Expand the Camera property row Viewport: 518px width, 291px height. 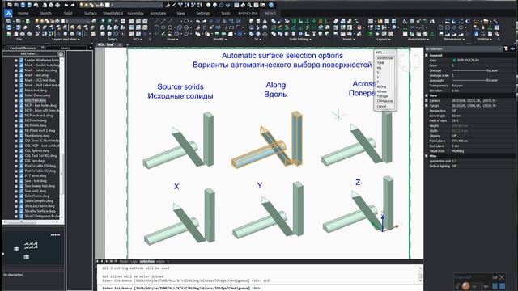click(427, 100)
